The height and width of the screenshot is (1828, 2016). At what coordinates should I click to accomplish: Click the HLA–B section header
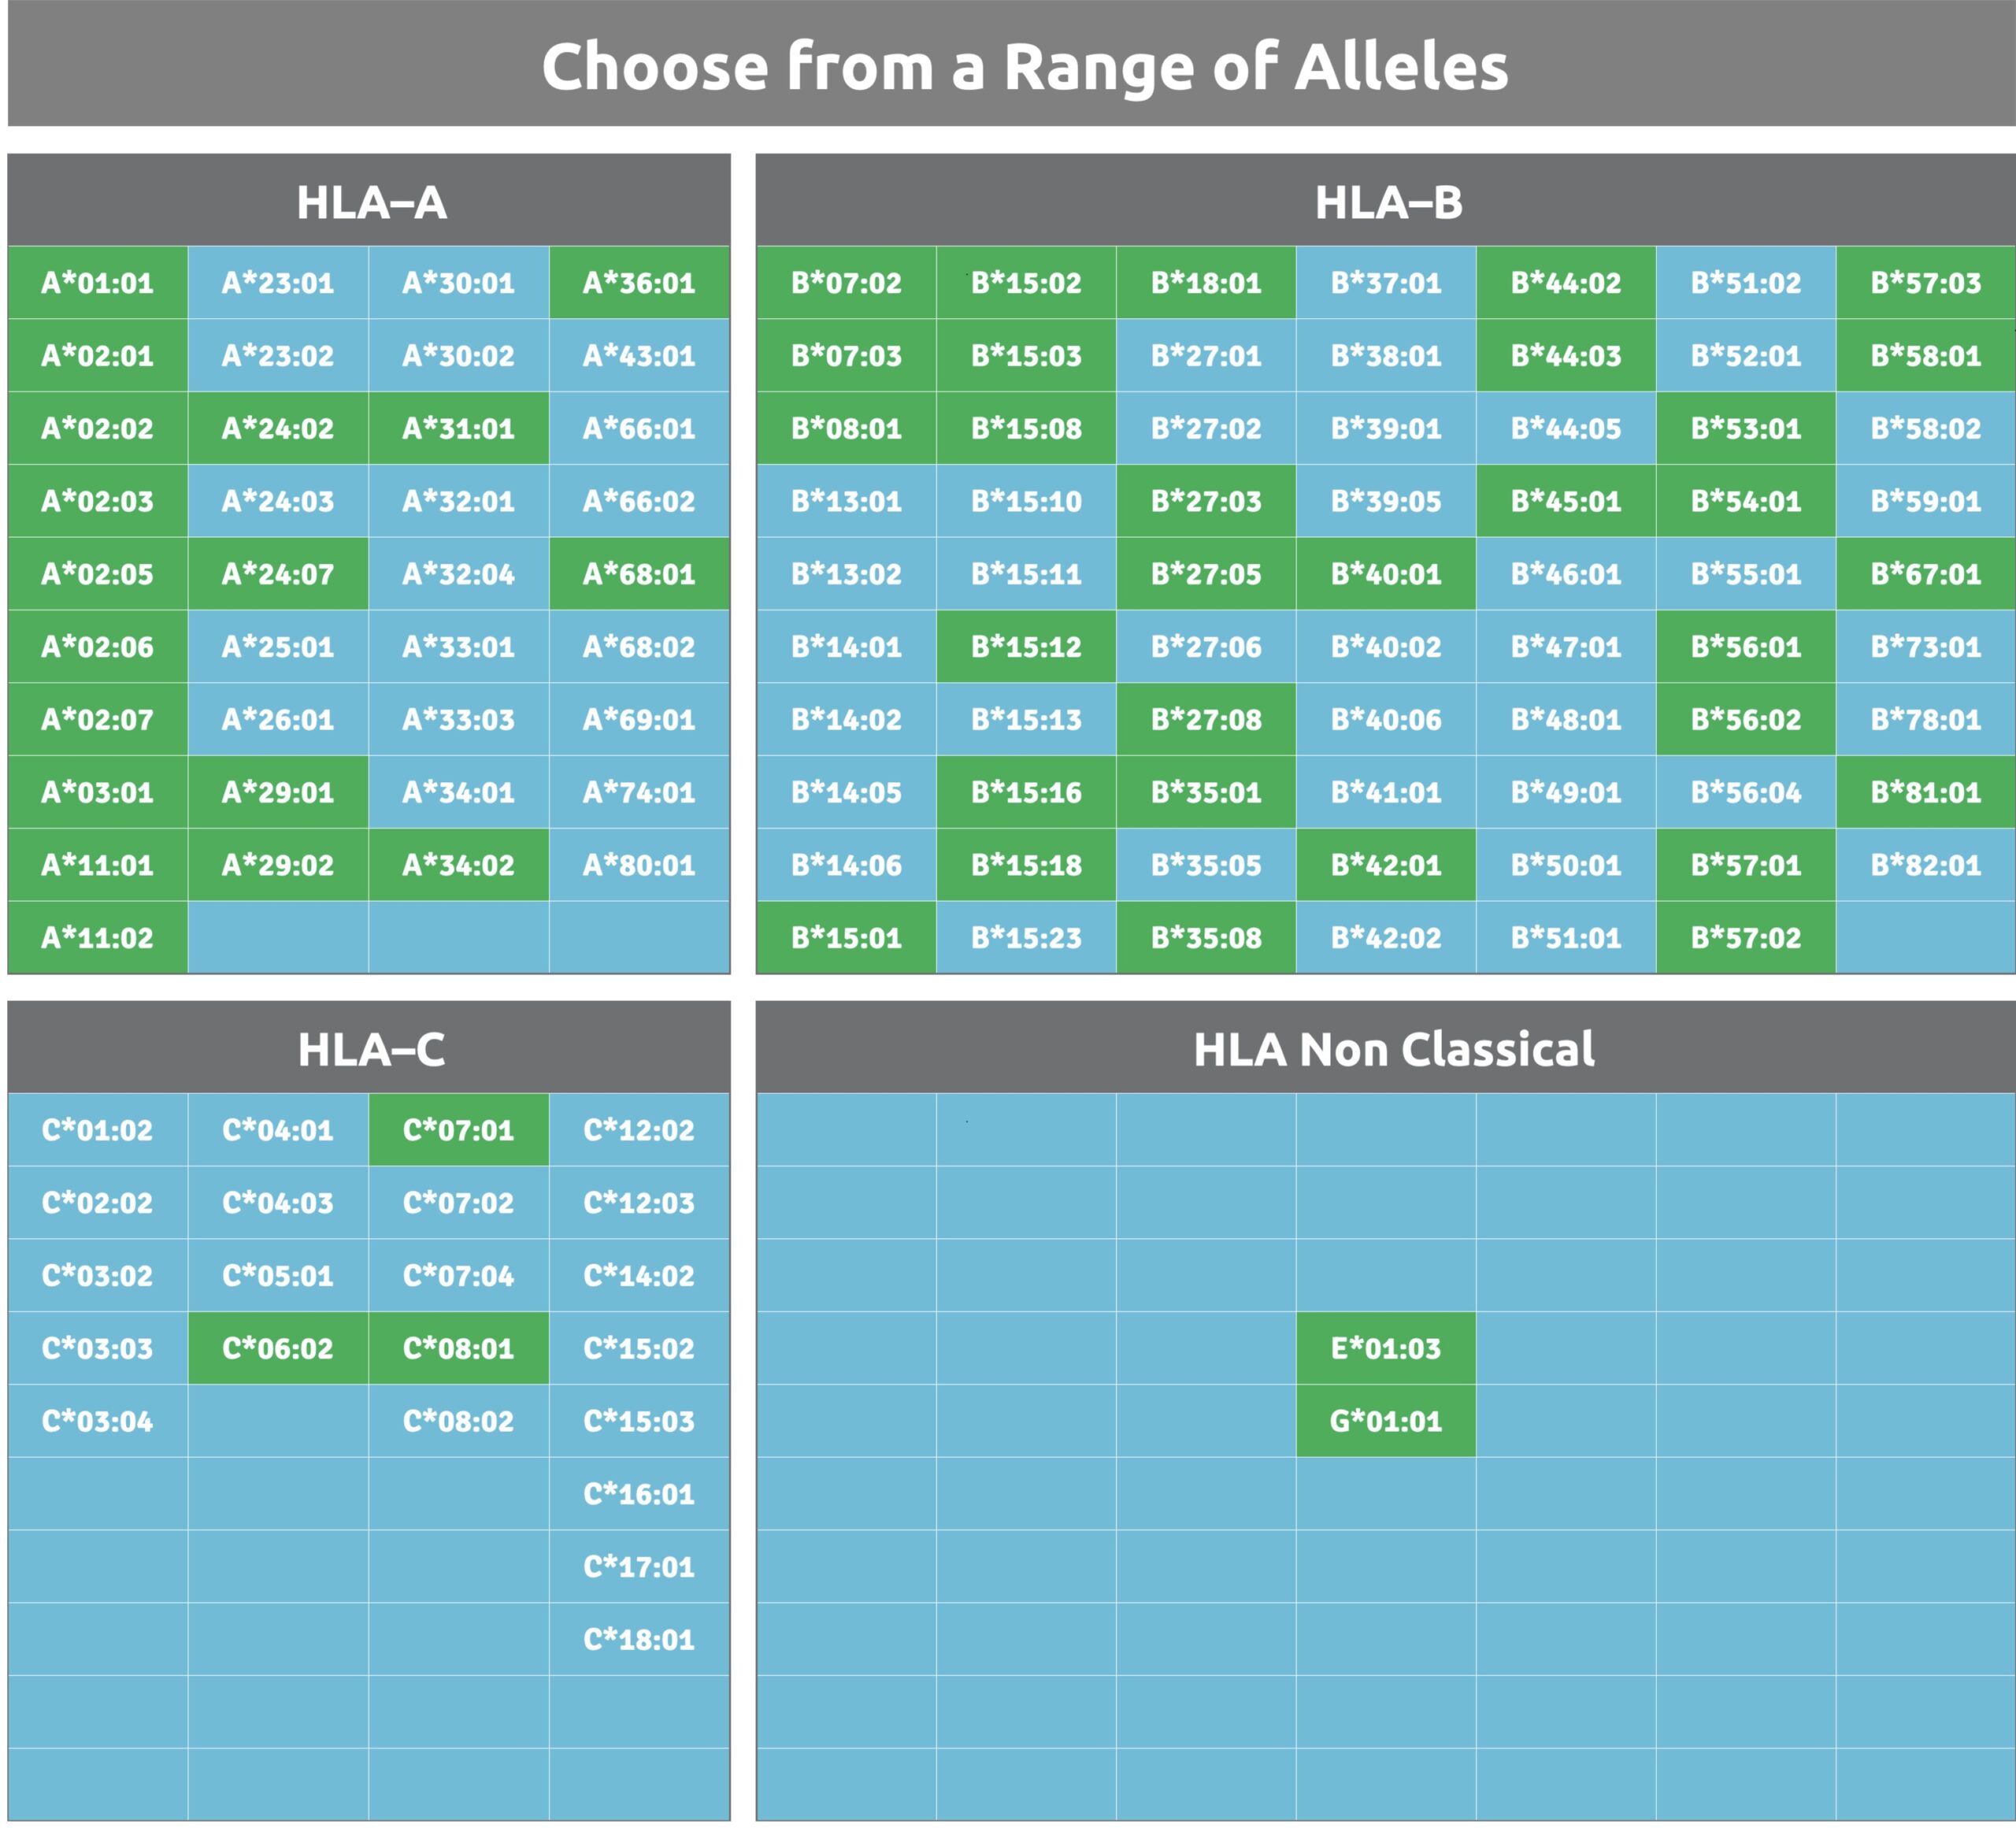point(1388,202)
